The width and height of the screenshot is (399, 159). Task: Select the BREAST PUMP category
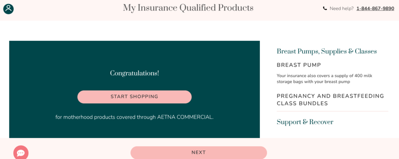click(299, 65)
